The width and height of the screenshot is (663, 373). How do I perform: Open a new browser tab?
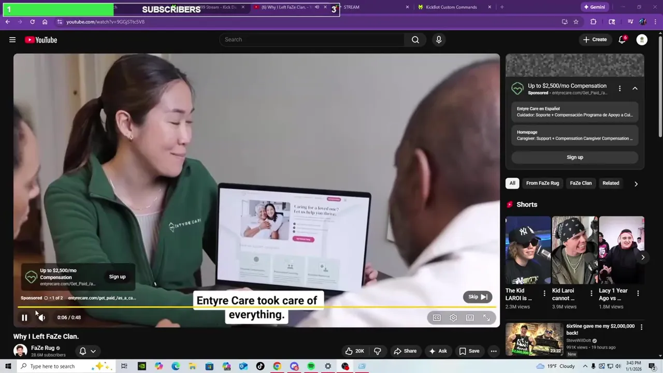click(502, 7)
